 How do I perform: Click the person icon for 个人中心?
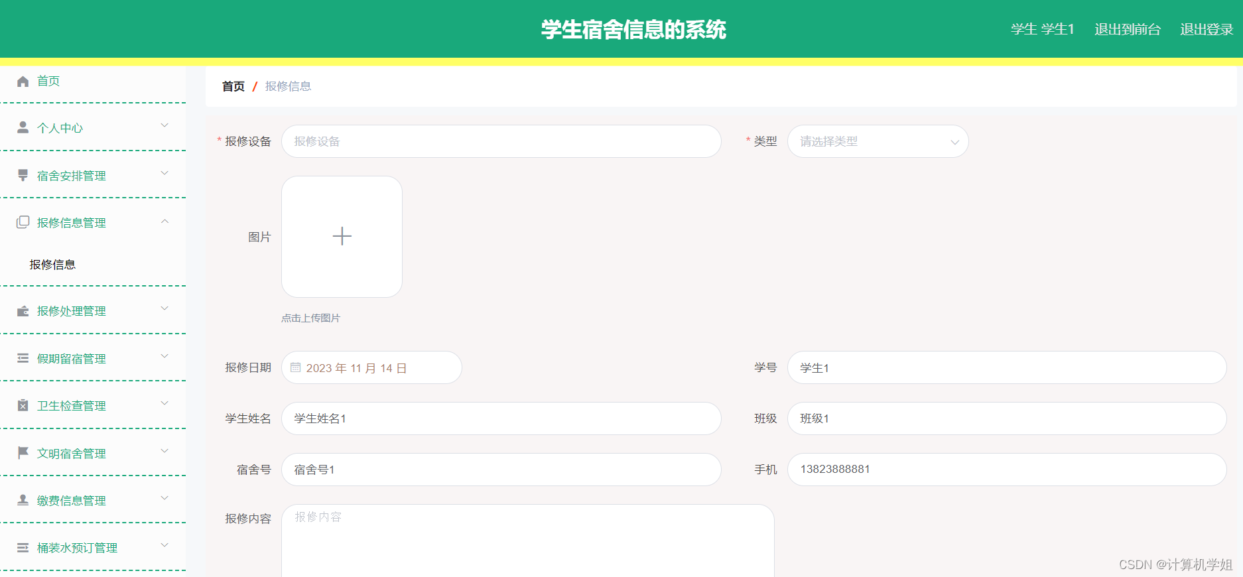coord(23,127)
